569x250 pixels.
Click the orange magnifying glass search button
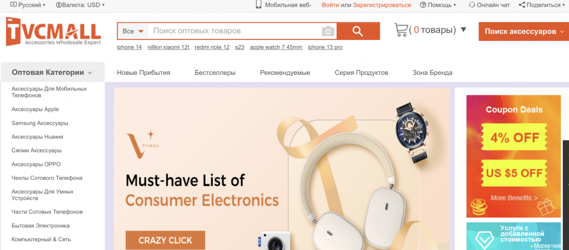pyautogui.click(x=358, y=31)
